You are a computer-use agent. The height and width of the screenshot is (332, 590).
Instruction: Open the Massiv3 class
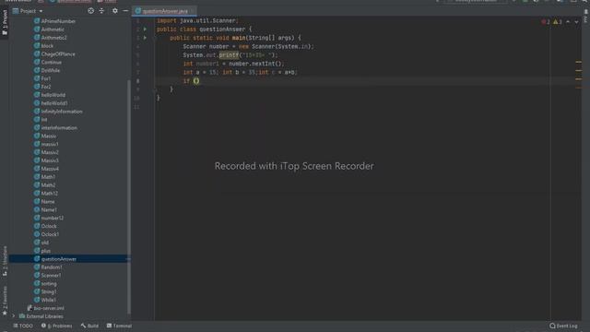[46, 160]
